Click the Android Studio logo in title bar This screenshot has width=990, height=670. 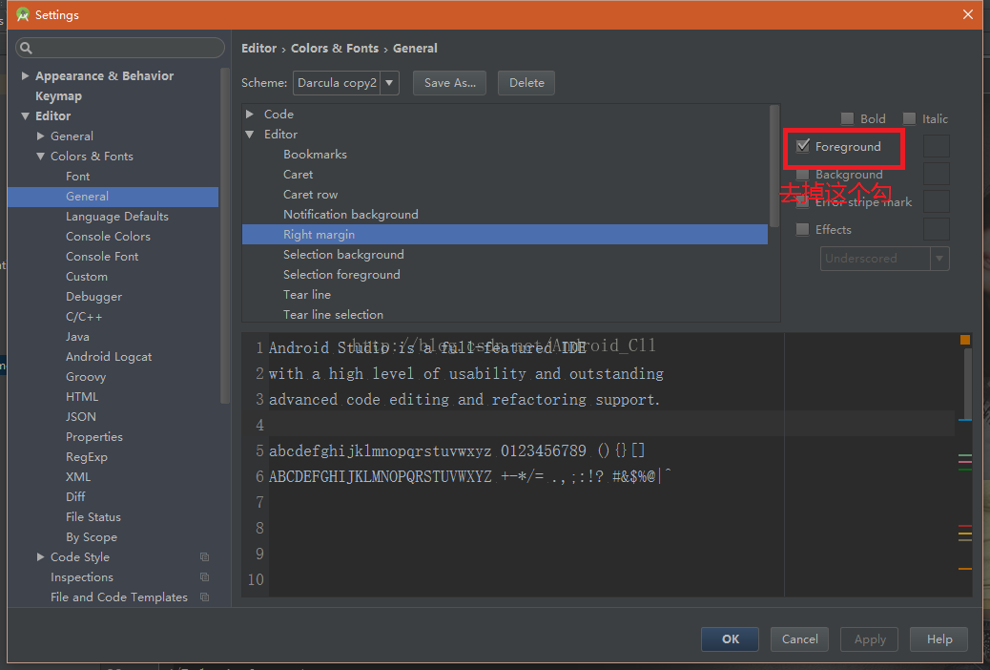pos(23,14)
